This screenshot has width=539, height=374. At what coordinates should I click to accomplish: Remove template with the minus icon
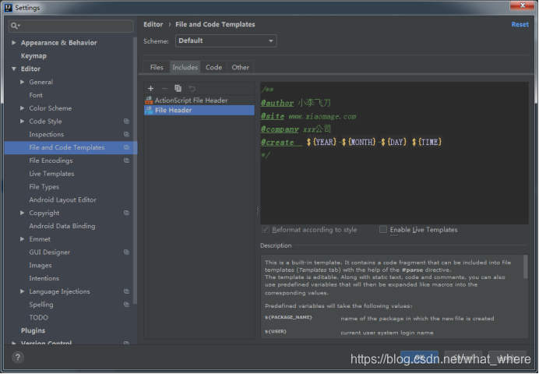tap(164, 88)
